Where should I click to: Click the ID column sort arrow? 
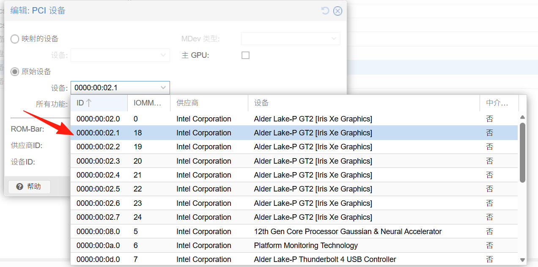tap(89, 103)
